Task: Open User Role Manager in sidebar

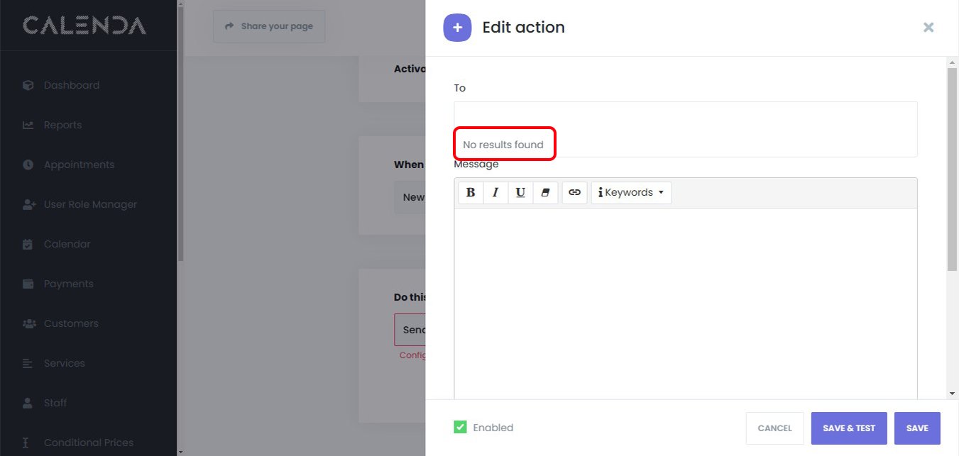Action: coord(90,204)
